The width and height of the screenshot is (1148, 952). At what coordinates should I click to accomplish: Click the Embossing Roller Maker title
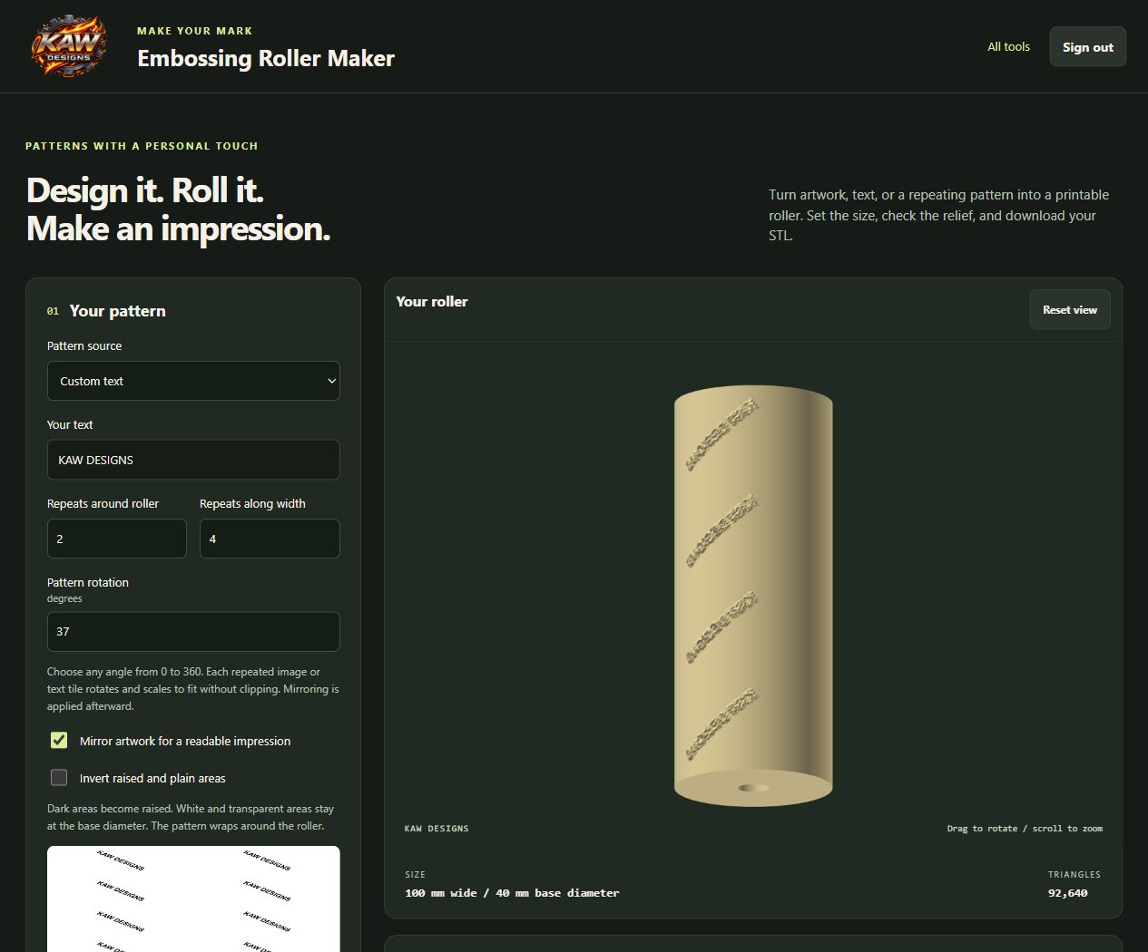[266, 59]
